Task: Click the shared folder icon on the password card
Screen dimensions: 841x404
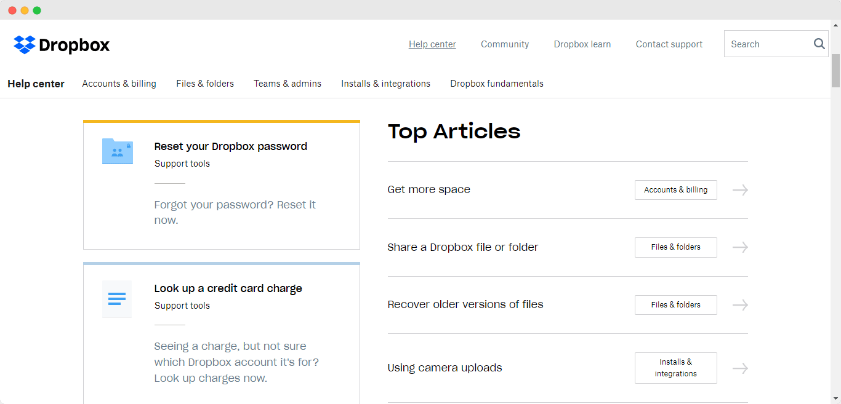Action: [x=117, y=151]
